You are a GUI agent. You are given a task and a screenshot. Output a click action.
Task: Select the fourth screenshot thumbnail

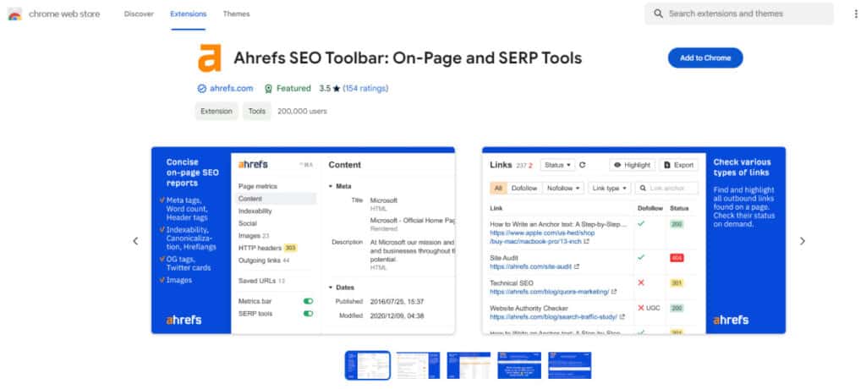click(x=519, y=365)
